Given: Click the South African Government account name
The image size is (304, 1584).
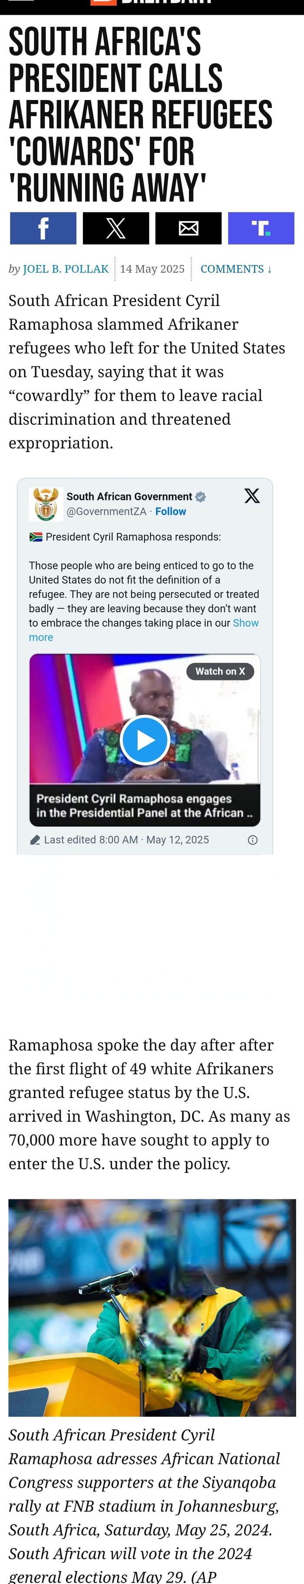Looking at the screenshot, I should coord(129,496).
